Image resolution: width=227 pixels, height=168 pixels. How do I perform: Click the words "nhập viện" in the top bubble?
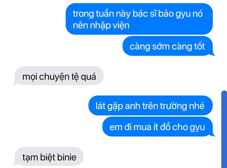tap(110, 26)
